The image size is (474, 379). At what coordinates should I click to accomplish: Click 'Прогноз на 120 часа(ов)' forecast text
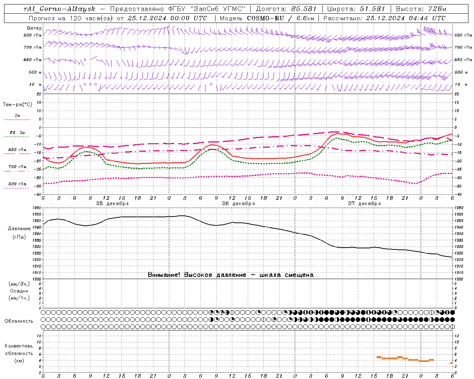[71, 18]
